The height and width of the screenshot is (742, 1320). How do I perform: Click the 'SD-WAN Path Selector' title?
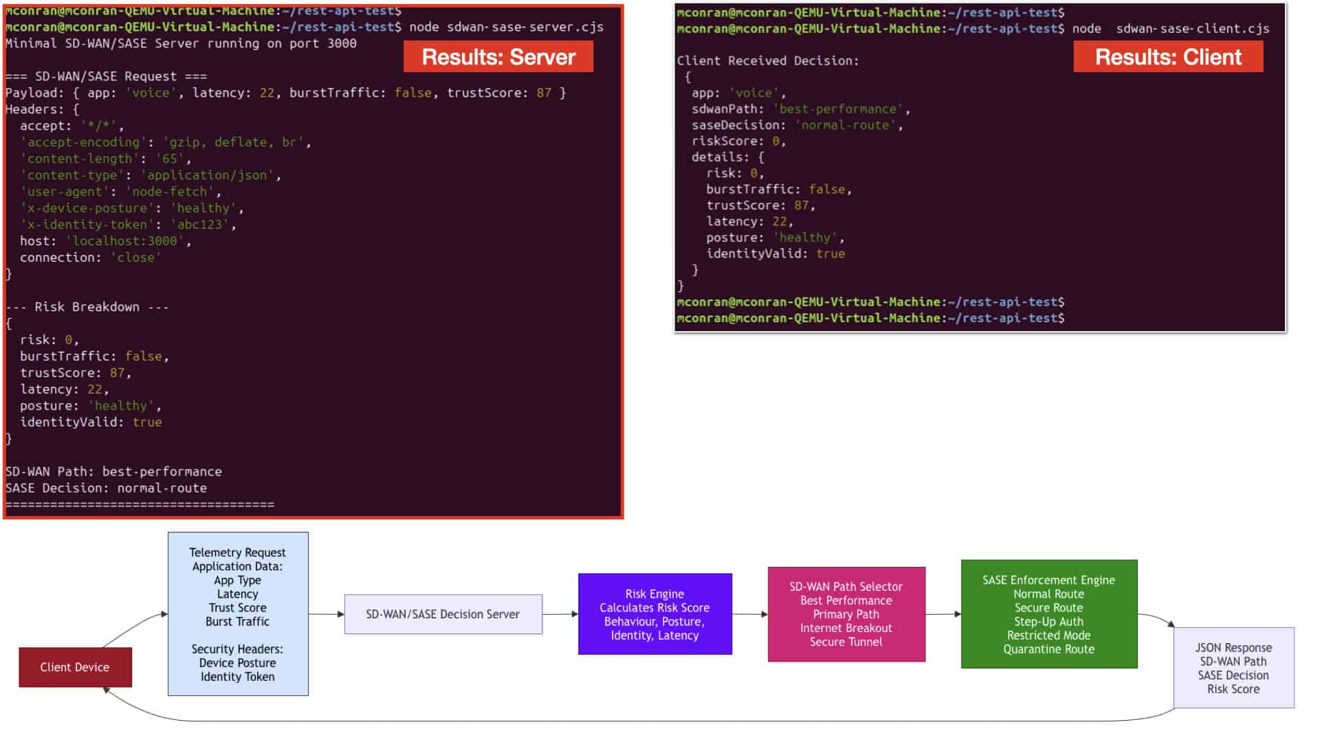[x=846, y=587]
